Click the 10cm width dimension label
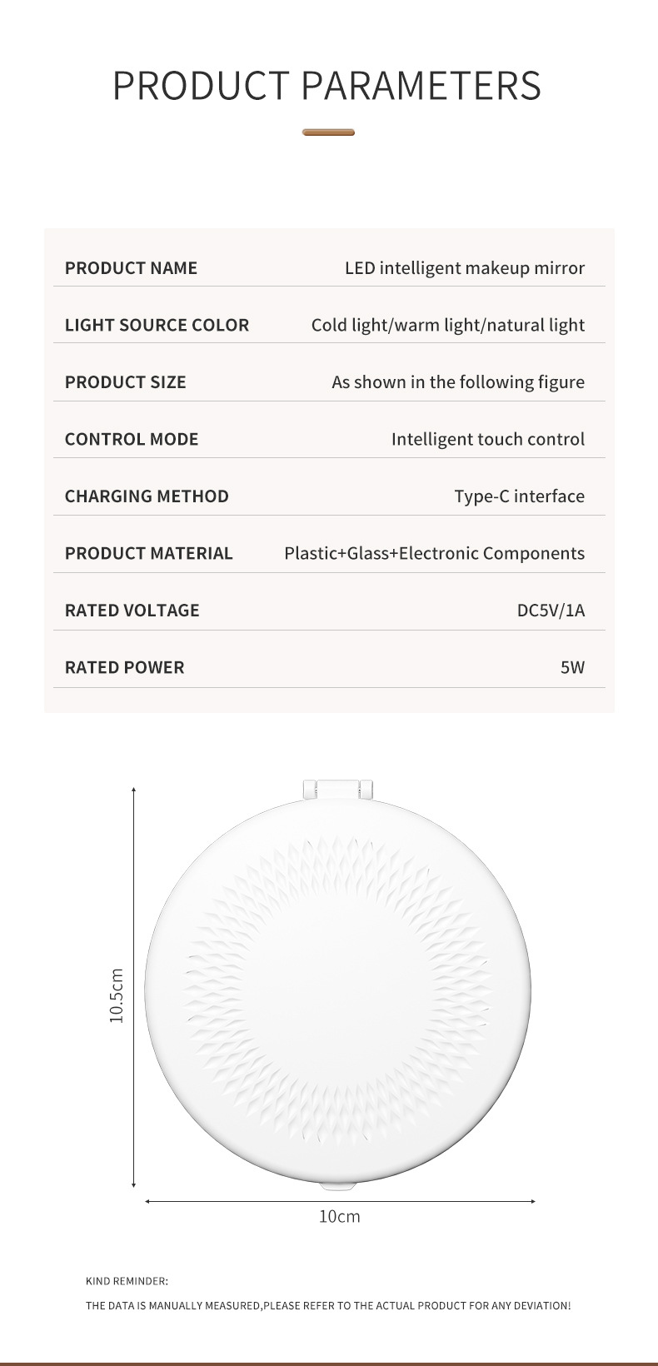 pyautogui.click(x=339, y=1217)
